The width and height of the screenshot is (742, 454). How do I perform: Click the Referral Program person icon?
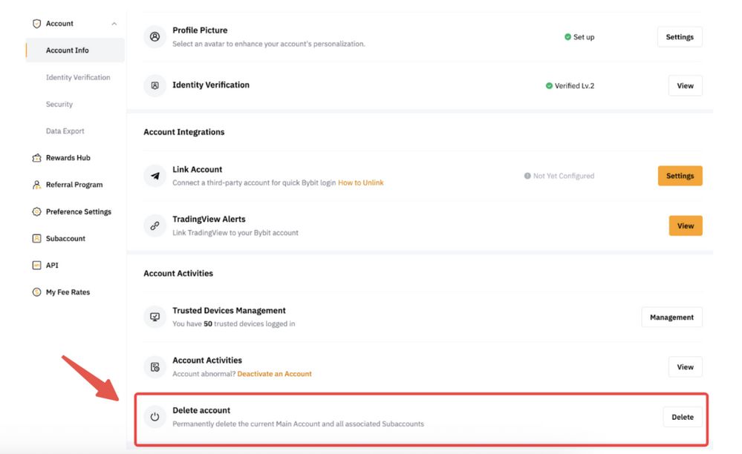pos(36,185)
